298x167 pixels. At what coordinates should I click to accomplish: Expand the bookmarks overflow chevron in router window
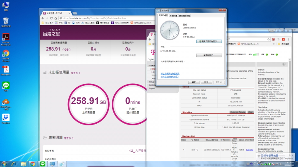coord(274,44)
